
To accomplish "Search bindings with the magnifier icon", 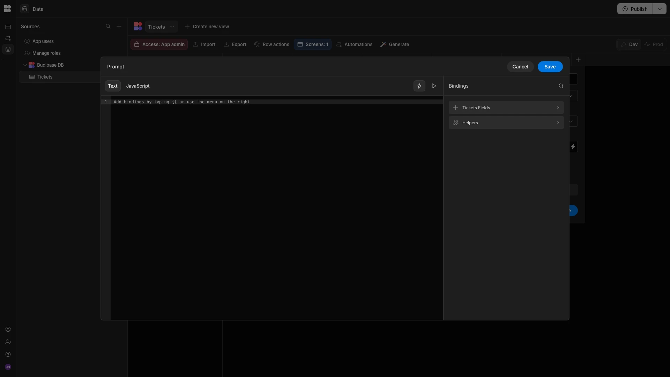I will (561, 86).
